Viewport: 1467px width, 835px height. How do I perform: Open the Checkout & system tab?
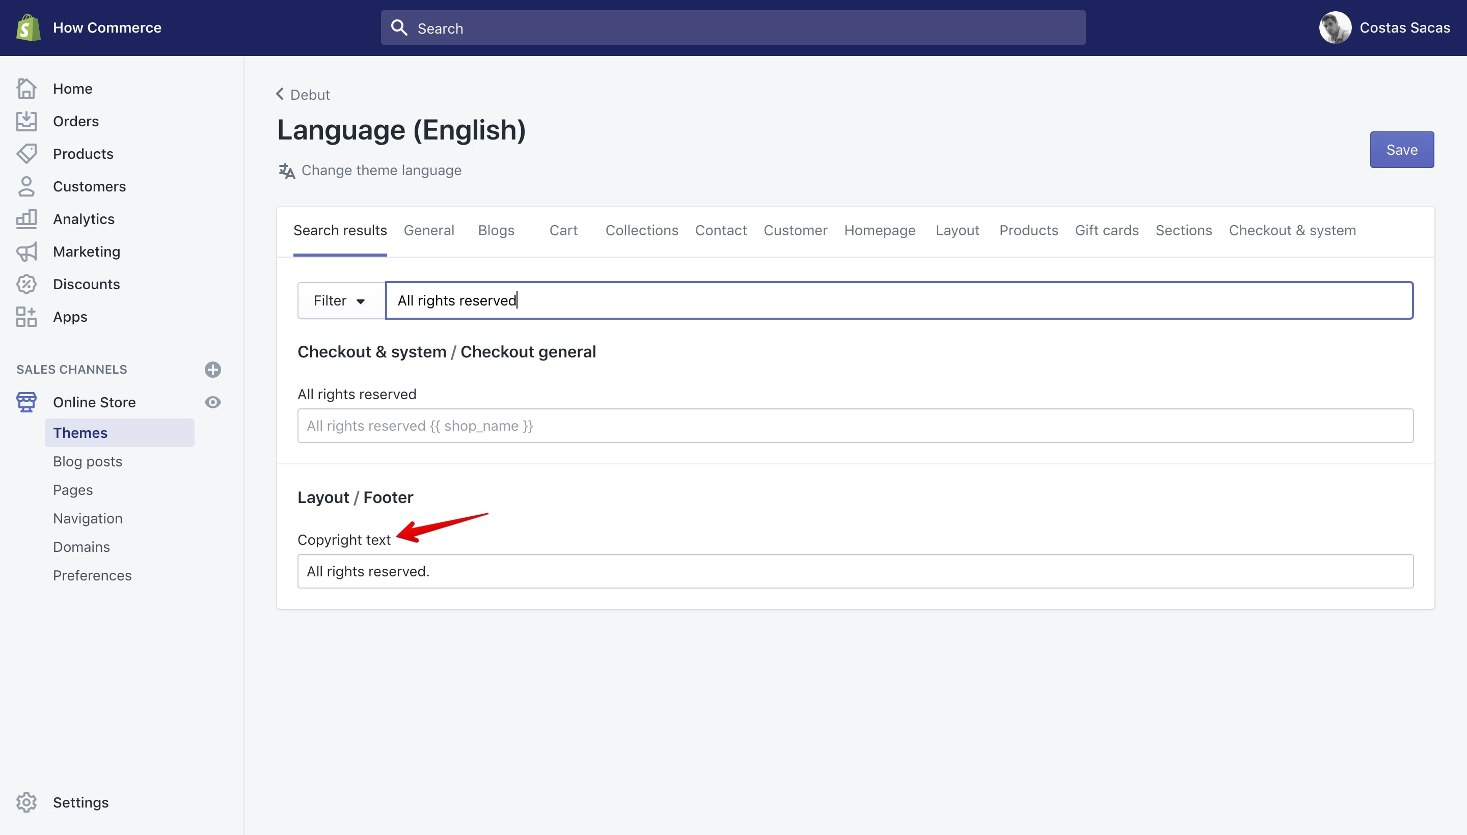tap(1292, 231)
